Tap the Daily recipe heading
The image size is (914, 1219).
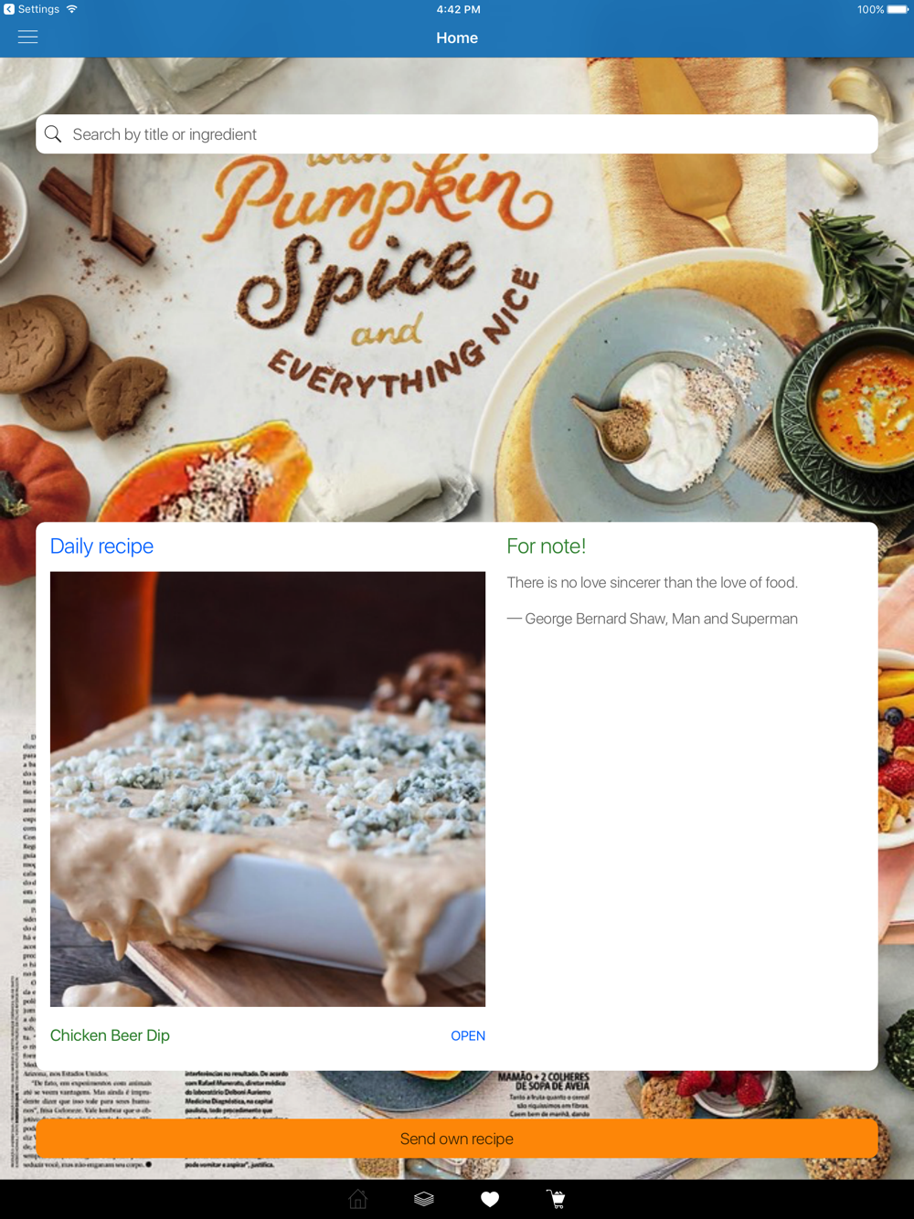[x=101, y=546]
